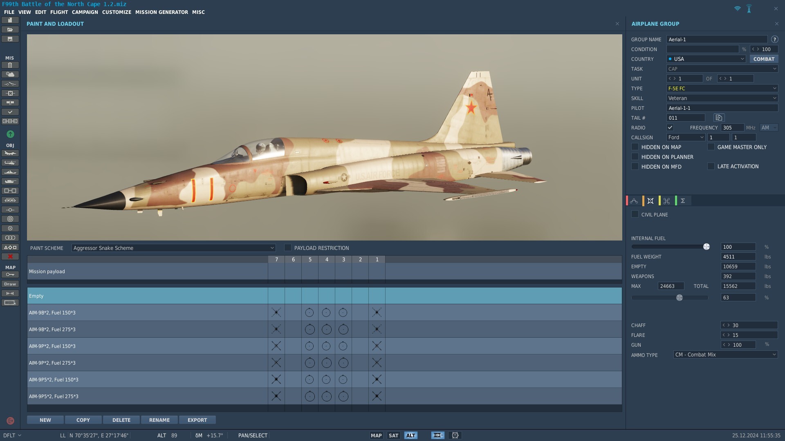The height and width of the screenshot is (441, 785).
Task: Toggle the Radio checkbox
Action: (x=670, y=127)
